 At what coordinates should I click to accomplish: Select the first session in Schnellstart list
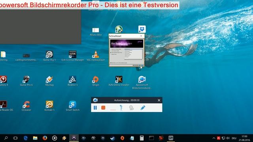[x=134, y=49]
